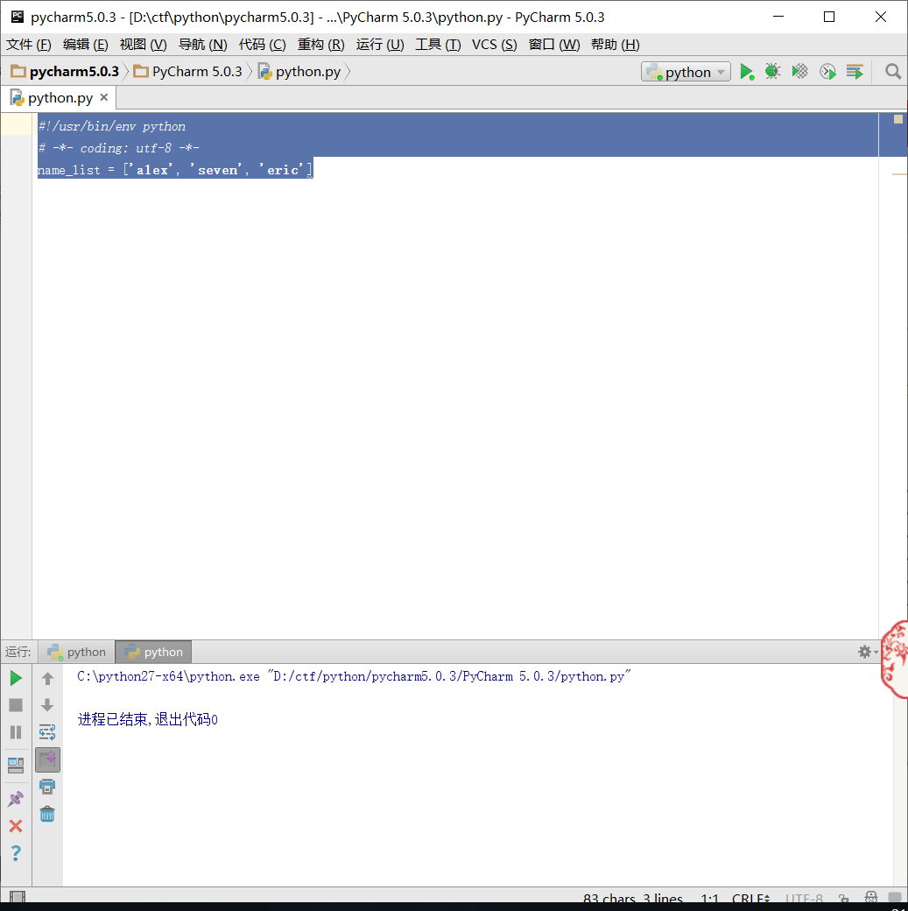This screenshot has width=908, height=911.
Task: Click the profile run icon in toolbar
Action: [827, 72]
